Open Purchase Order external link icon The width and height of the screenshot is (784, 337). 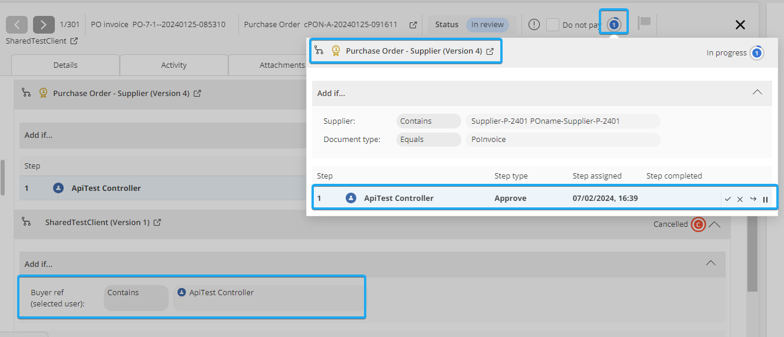(413, 25)
